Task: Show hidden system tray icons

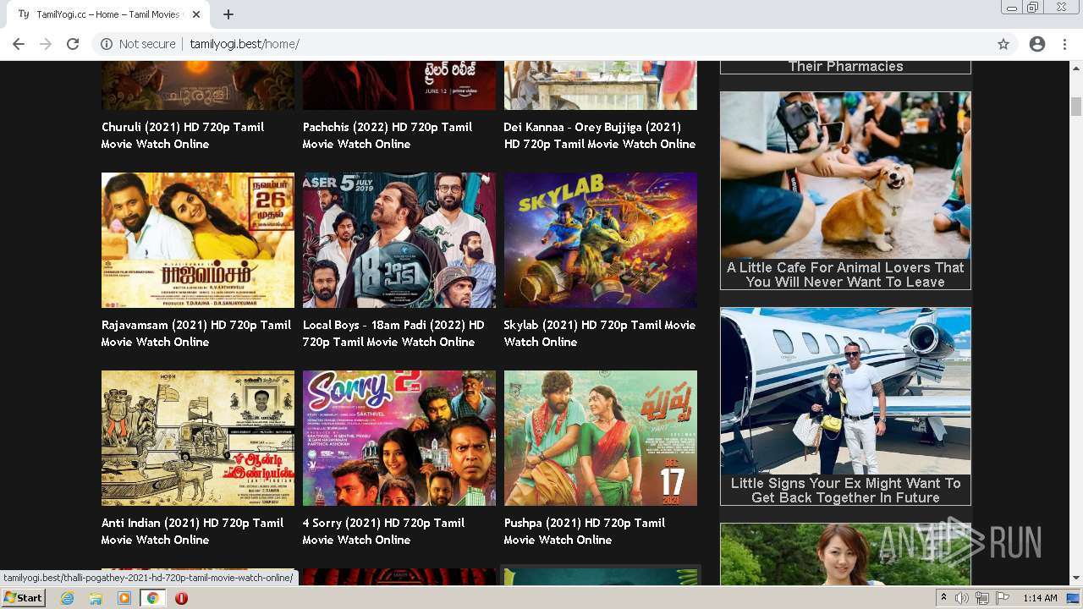Action: 943,598
